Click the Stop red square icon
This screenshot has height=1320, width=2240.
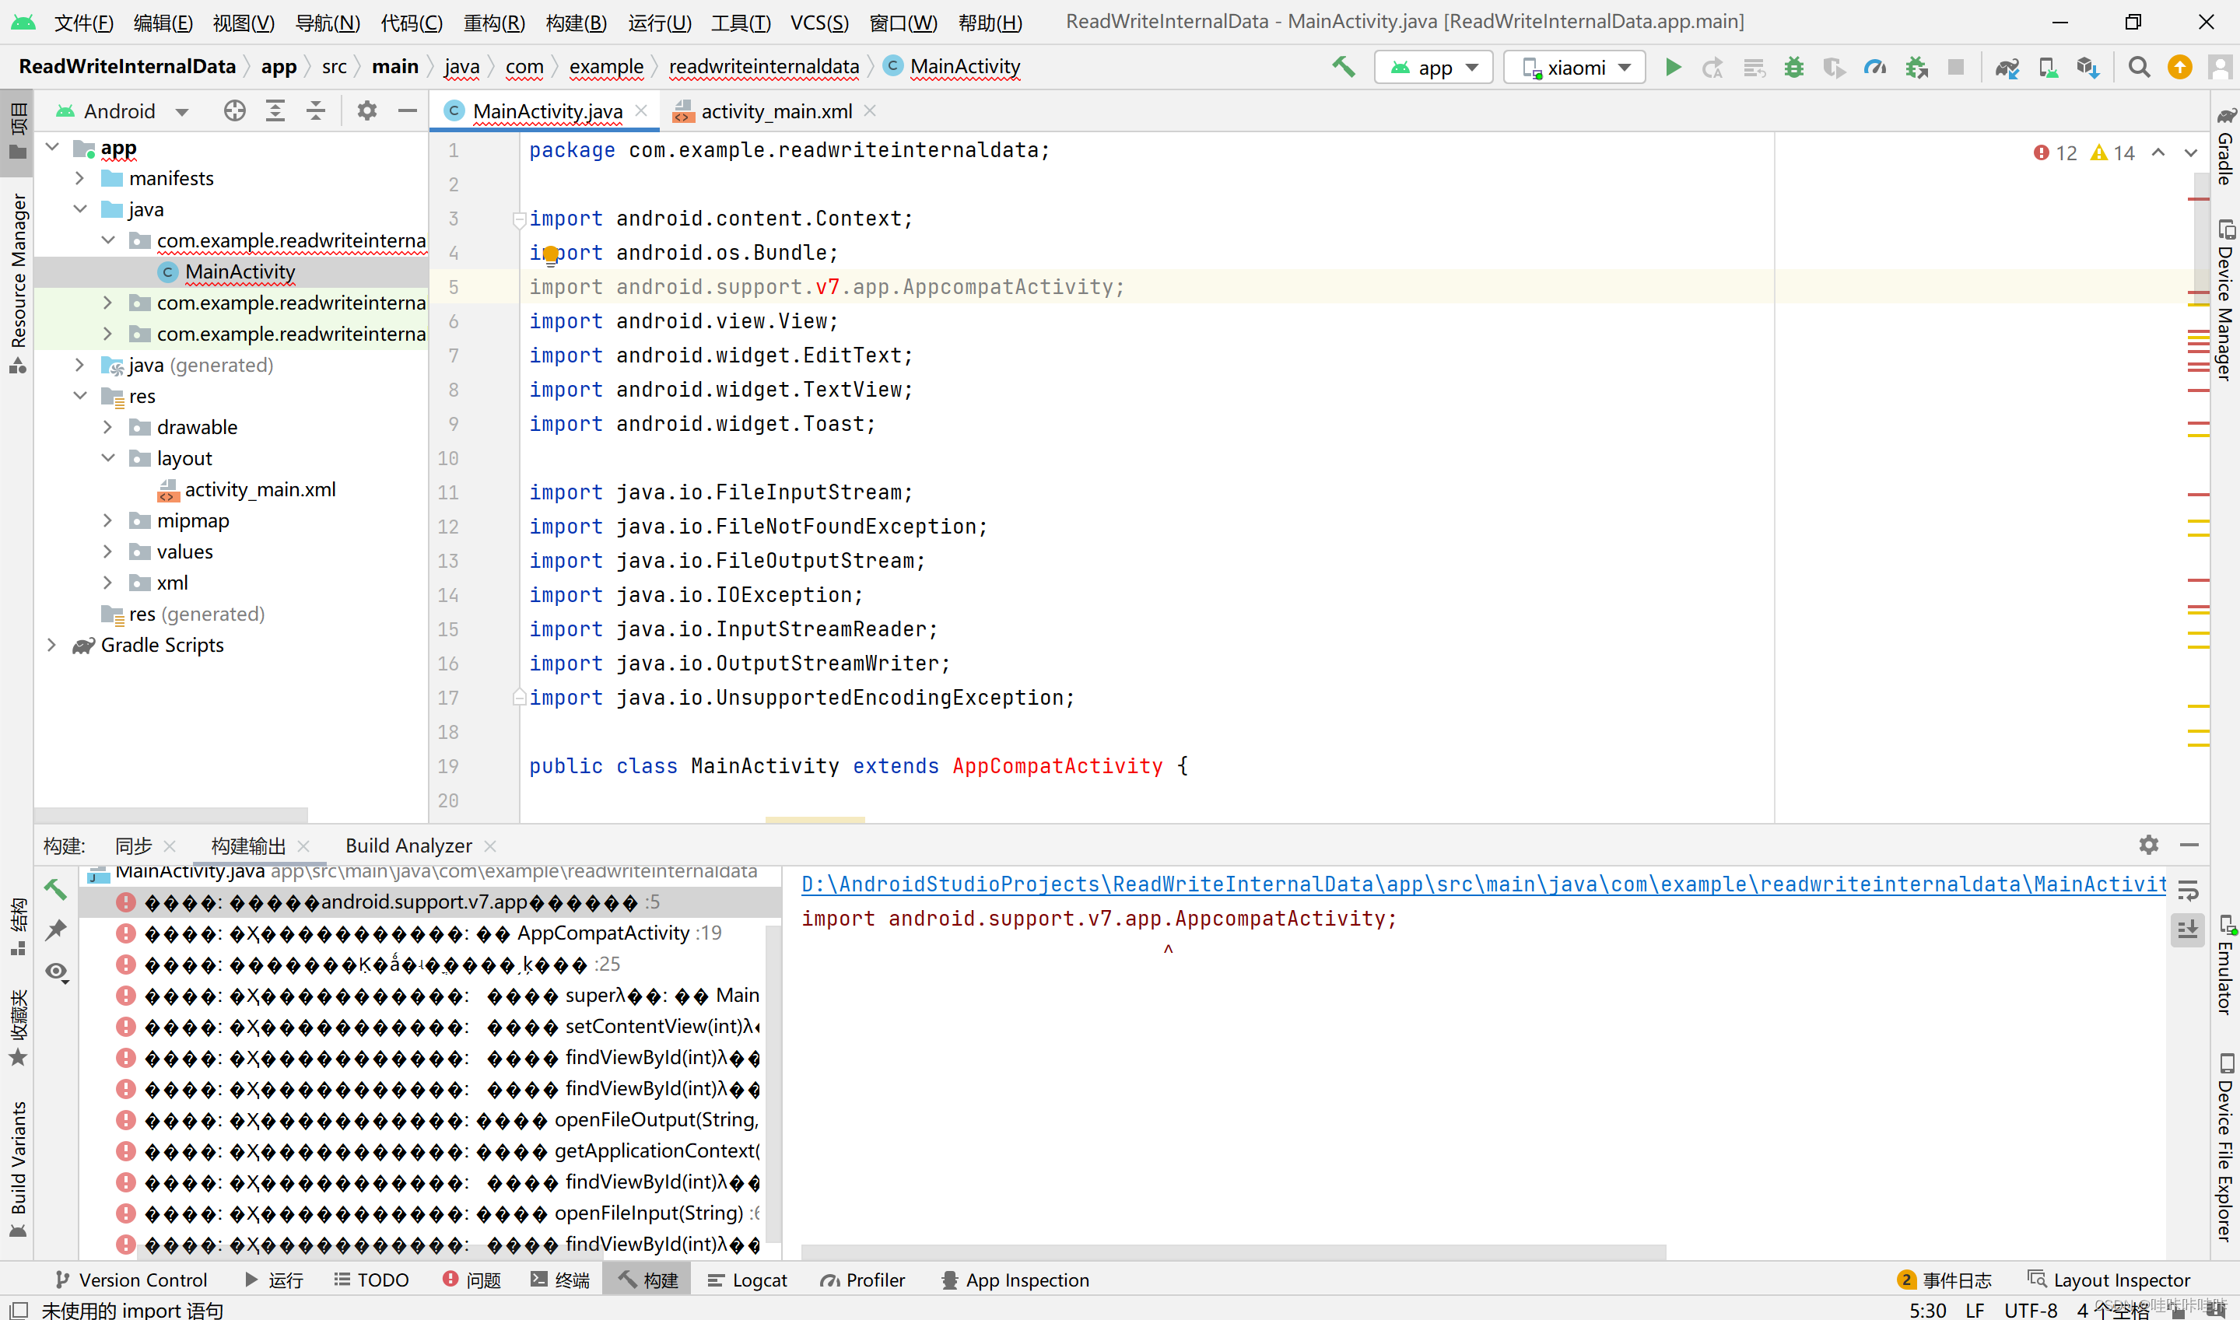pos(1955,68)
